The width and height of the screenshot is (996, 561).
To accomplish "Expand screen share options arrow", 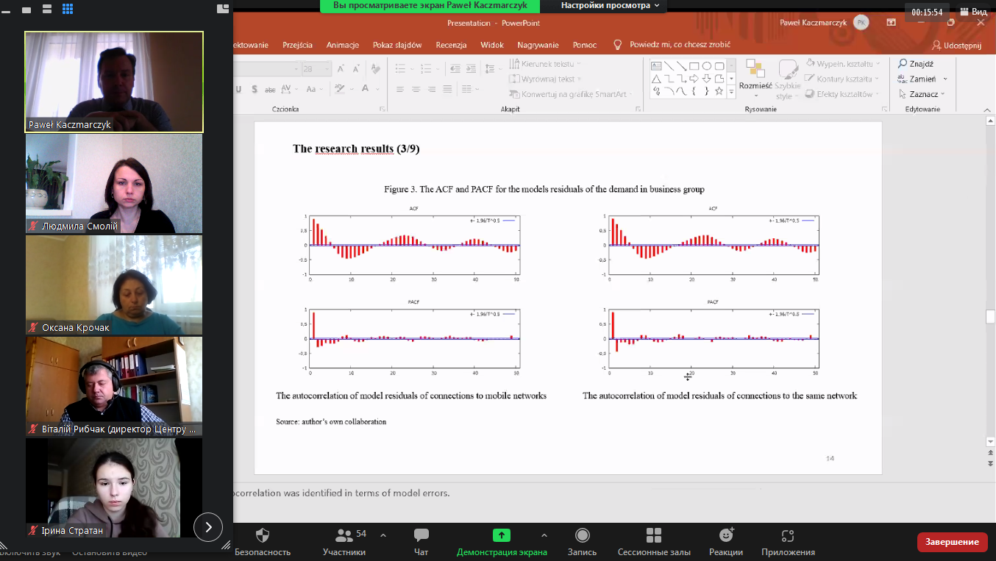I will coord(544,535).
